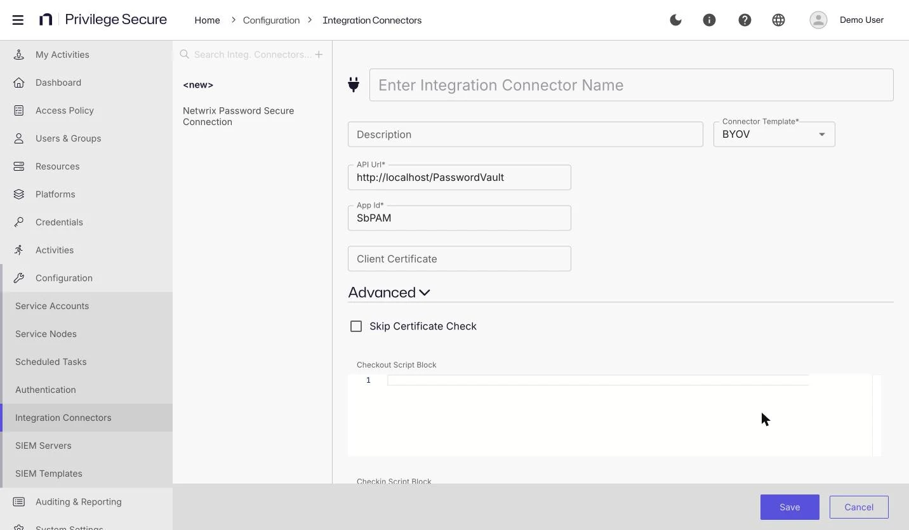Viewport: 909px width, 530px height.
Task: Click the API Url field
Action: (x=460, y=177)
